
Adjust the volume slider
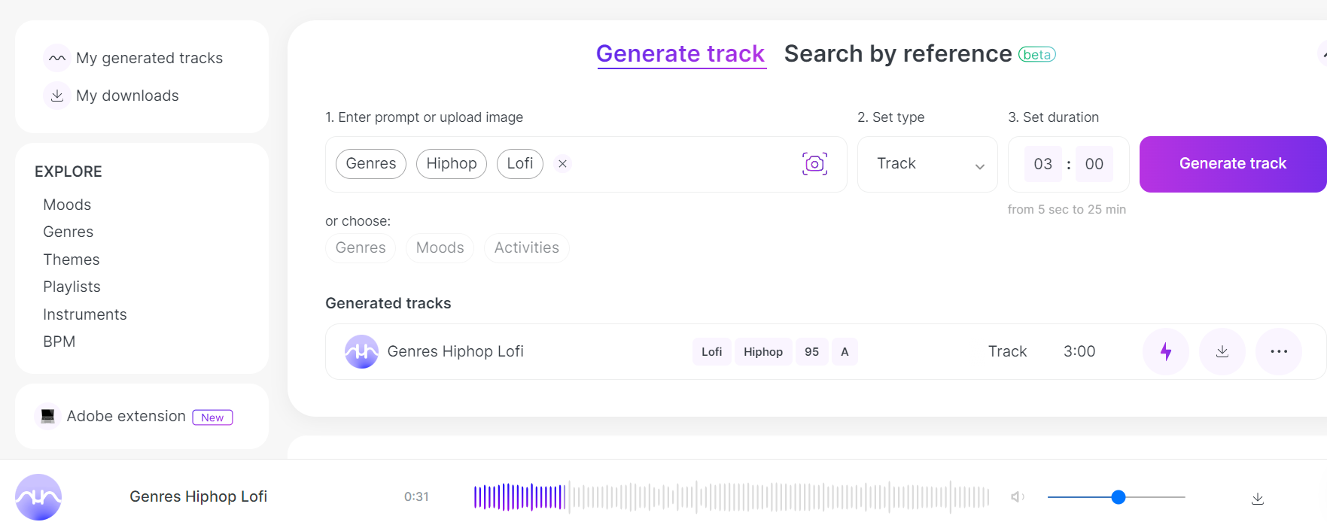(1116, 497)
